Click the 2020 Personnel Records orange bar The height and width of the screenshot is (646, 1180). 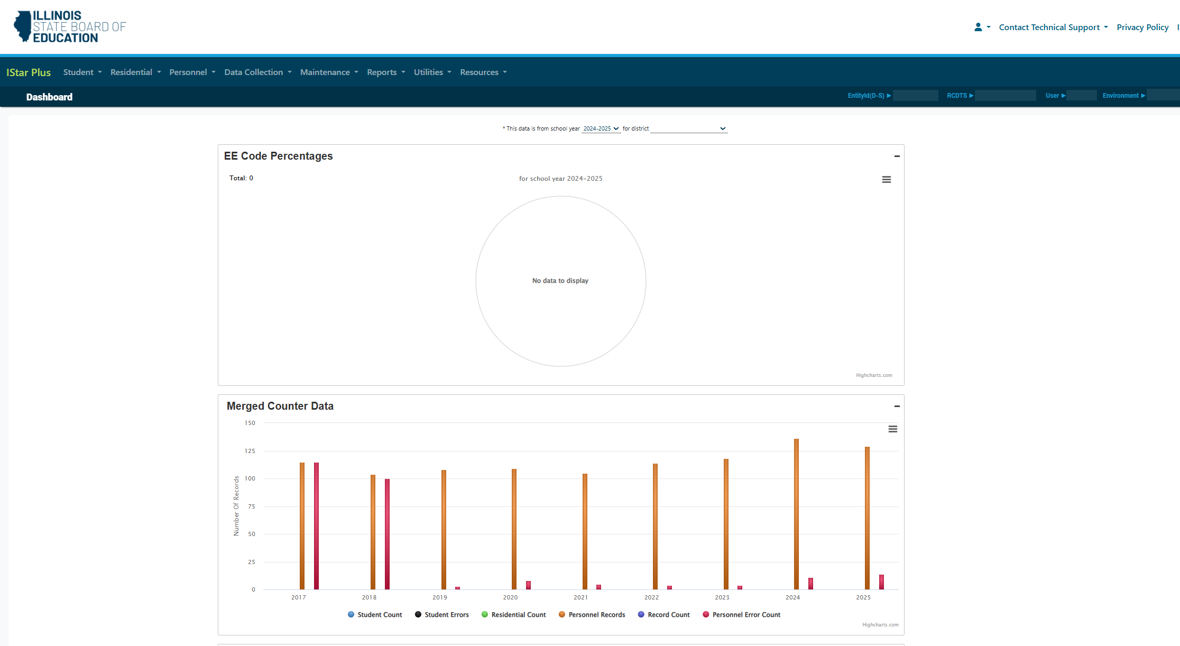(514, 529)
